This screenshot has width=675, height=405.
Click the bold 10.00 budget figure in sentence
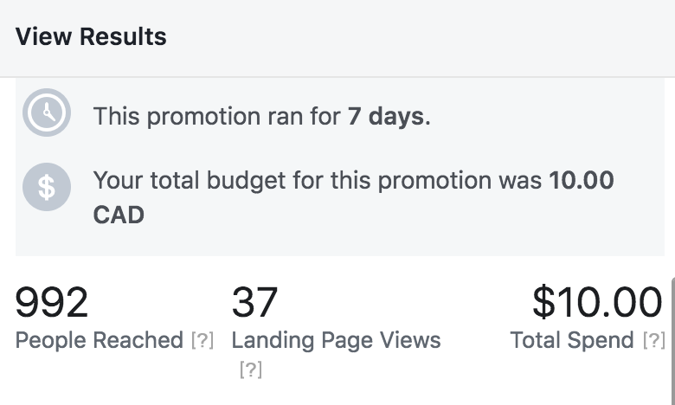coord(582,180)
